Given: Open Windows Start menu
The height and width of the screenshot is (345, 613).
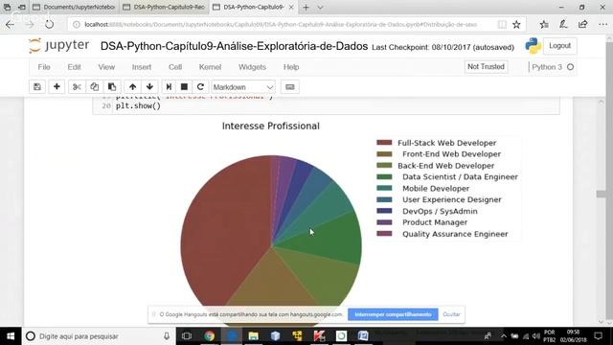Looking at the screenshot, I should click(11, 336).
